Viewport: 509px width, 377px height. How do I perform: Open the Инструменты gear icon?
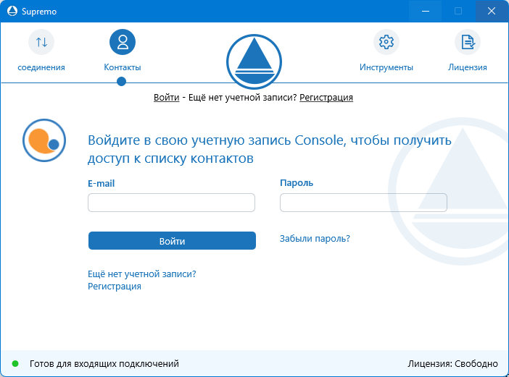[386, 42]
